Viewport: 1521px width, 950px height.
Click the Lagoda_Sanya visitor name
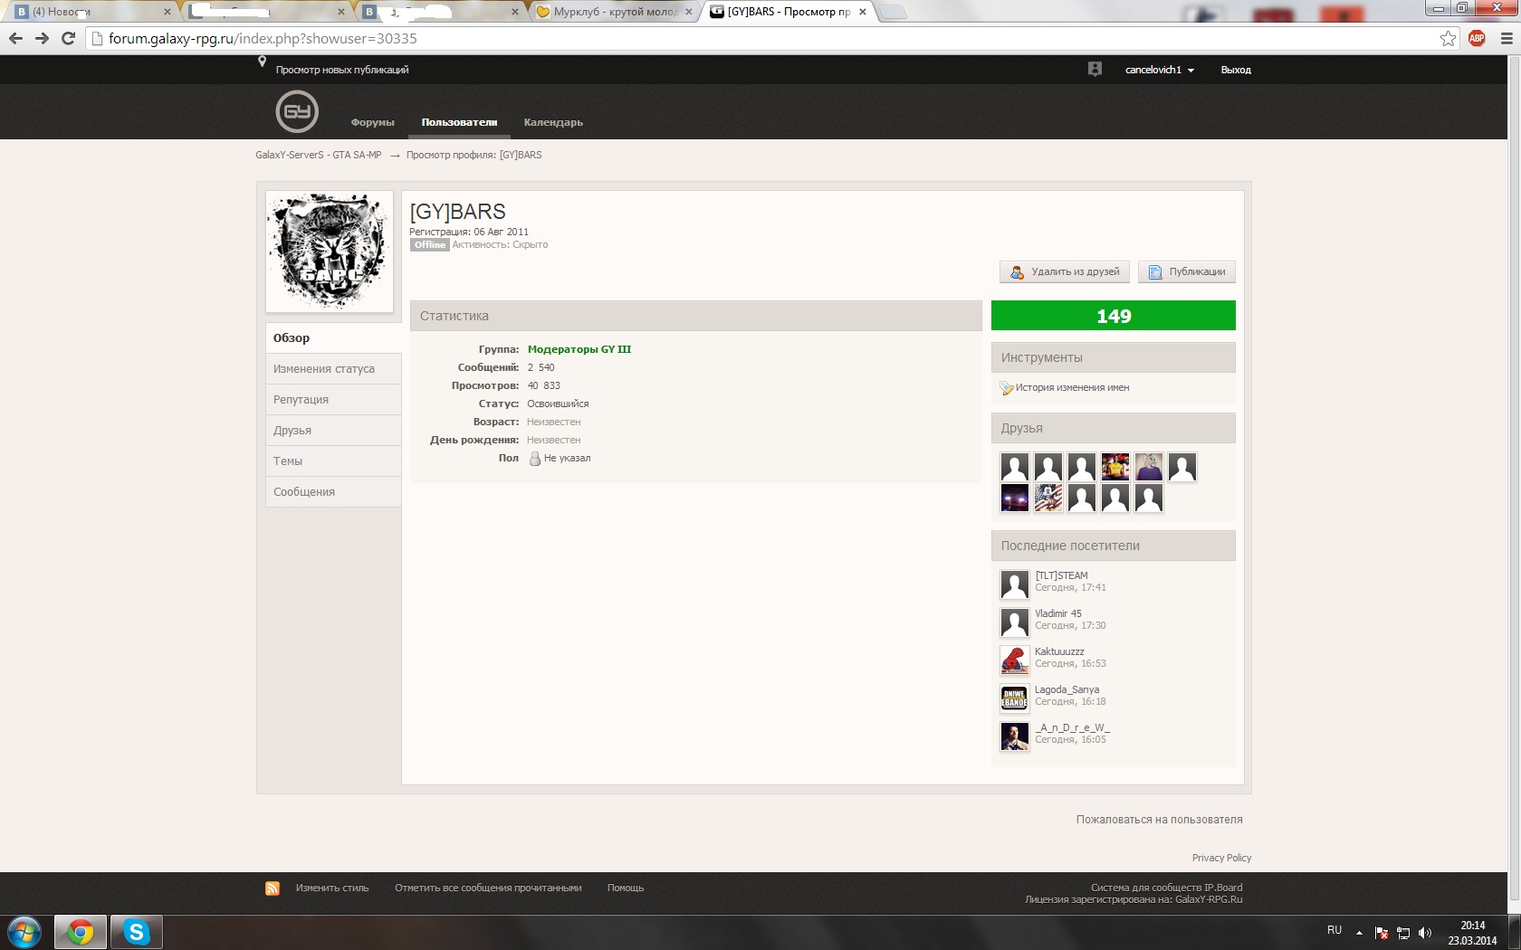(x=1067, y=689)
